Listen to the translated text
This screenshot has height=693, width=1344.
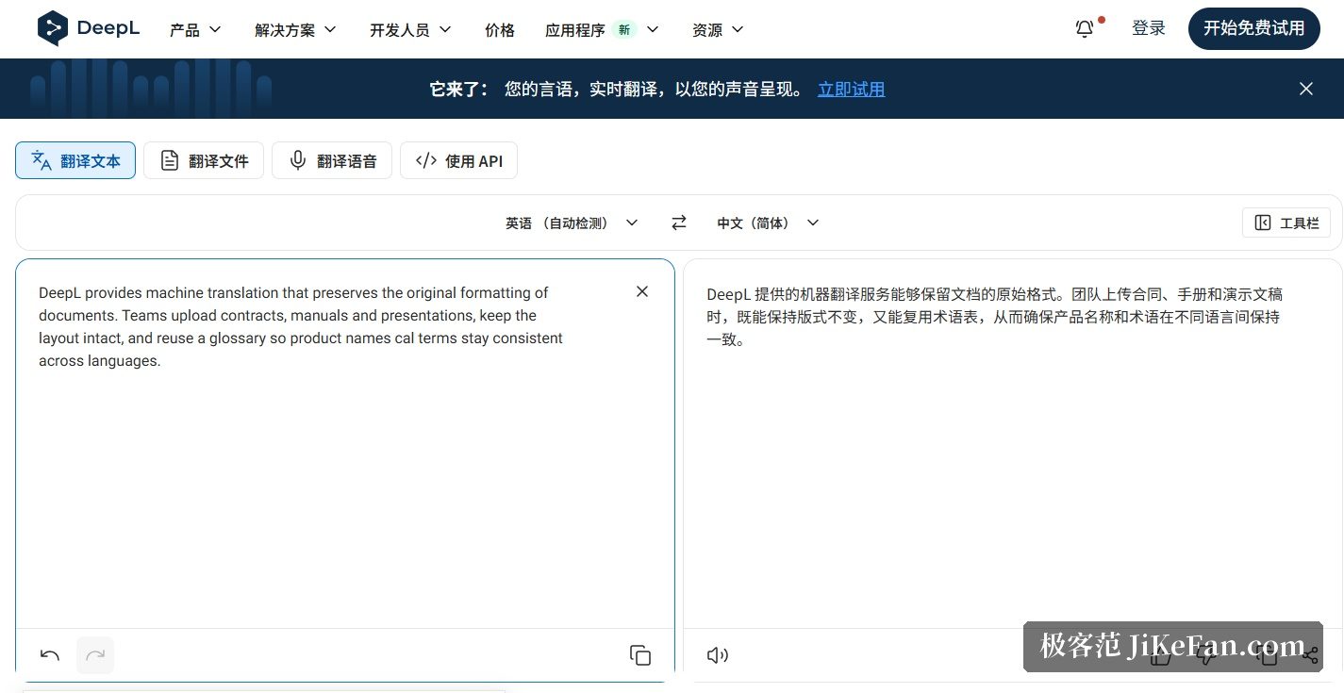pos(718,655)
